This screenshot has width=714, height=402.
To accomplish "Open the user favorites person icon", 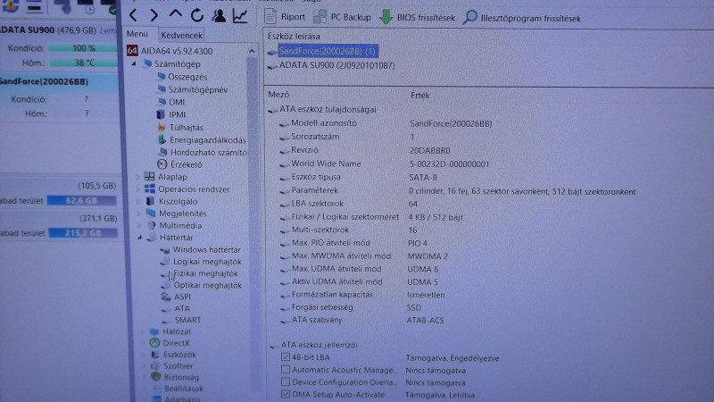I will [219, 15].
